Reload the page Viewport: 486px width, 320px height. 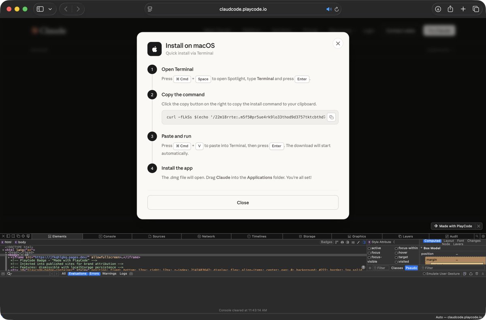point(336,9)
